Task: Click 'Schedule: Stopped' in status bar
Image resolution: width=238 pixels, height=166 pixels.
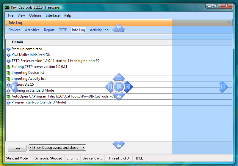Action: tap(48, 158)
